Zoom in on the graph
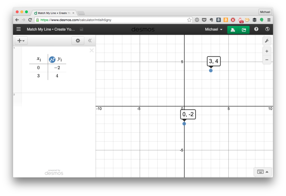 point(267,51)
